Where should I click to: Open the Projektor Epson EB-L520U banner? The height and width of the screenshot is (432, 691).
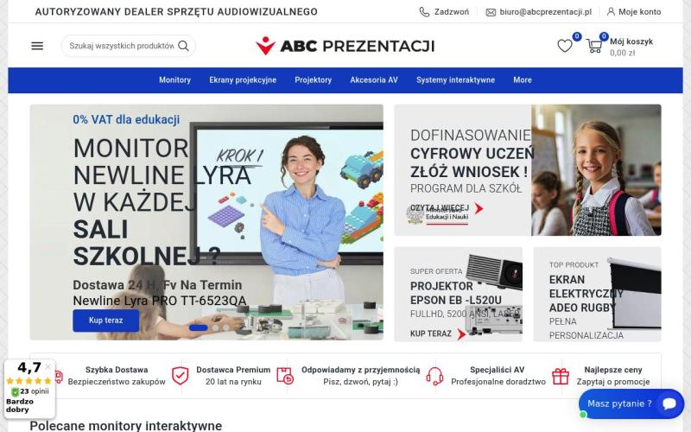click(459, 294)
